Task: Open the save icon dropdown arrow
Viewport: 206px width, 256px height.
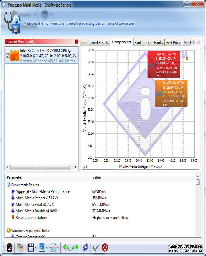Action: click(x=36, y=247)
